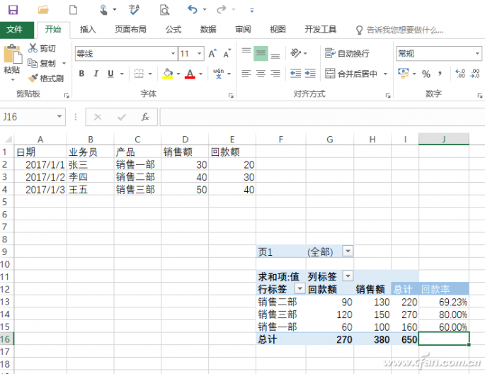Open the 页1 (全部) filter dropdown
Image resolution: width=485 pixels, height=374 pixels.
pos(348,251)
